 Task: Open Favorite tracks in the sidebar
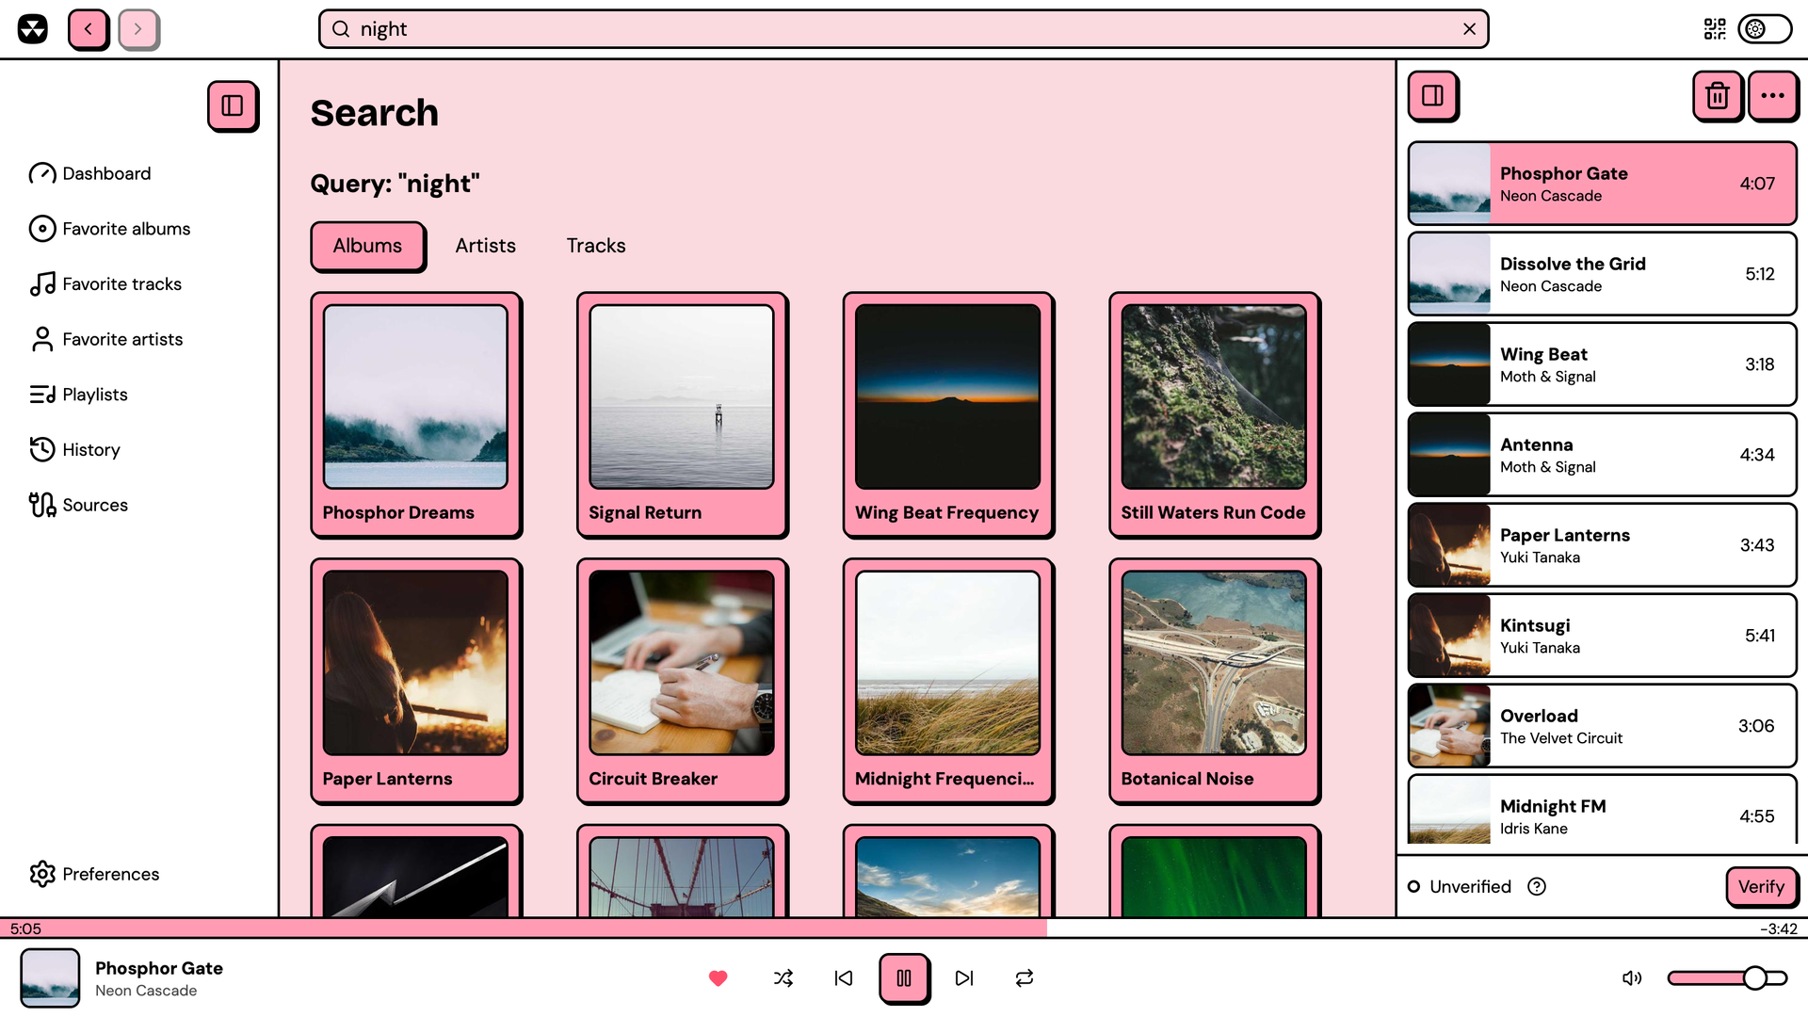[105, 284]
